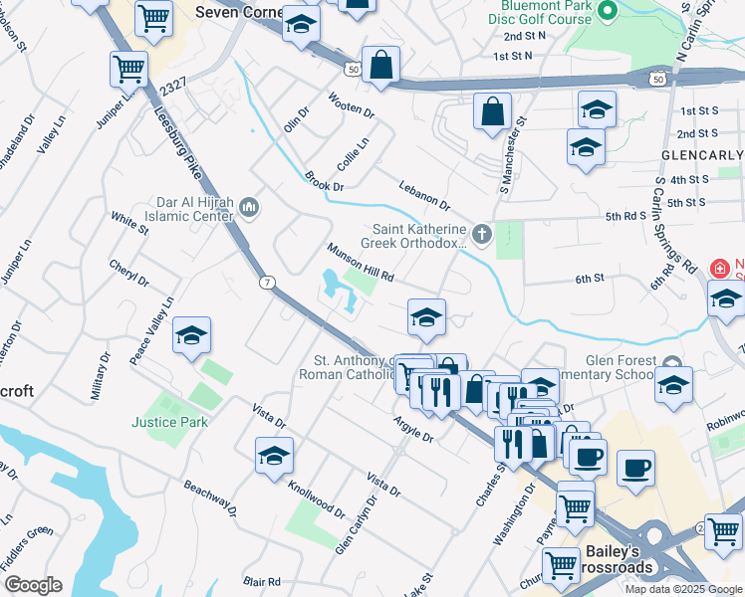Click the Beachway Dr street label
This screenshot has height=597, width=745.
pos(210,498)
